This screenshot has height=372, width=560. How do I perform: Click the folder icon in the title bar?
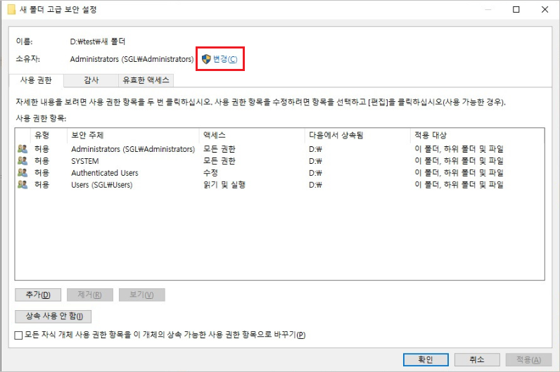coord(11,9)
